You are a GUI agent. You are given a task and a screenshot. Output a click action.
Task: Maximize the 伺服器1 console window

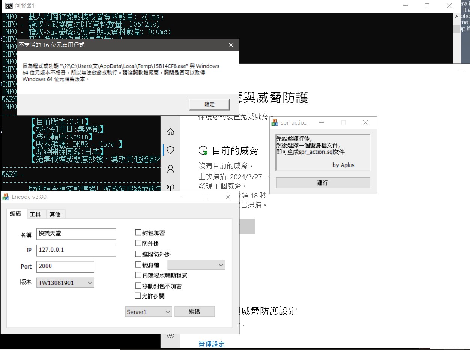[x=427, y=6]
